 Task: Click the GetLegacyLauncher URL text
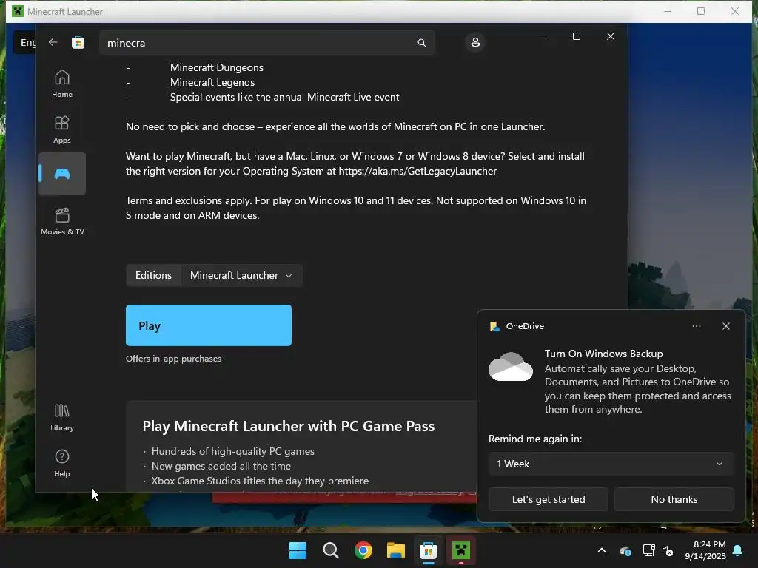click(417, 171)
